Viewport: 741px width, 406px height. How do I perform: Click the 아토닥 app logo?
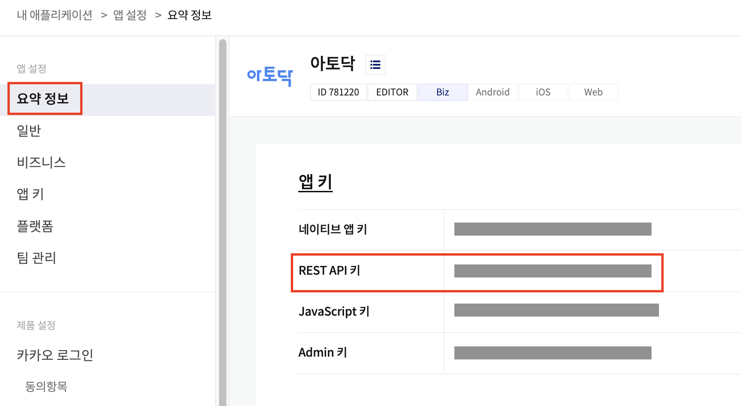click(270, 75)
